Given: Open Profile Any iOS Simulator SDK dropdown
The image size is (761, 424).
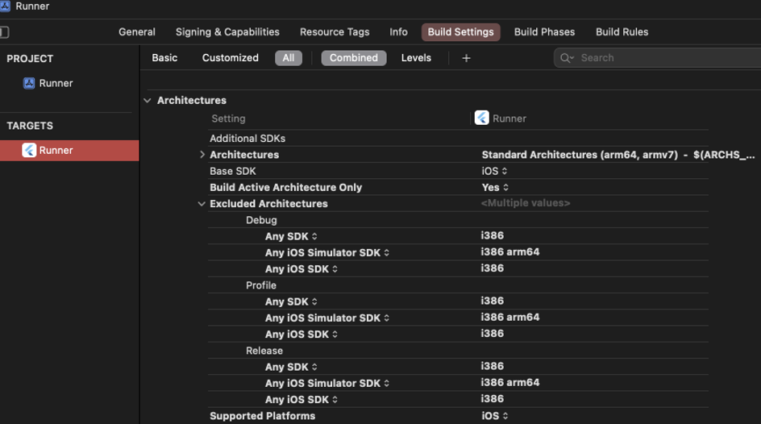Looking at the screenshot, I should coord(326,318).
